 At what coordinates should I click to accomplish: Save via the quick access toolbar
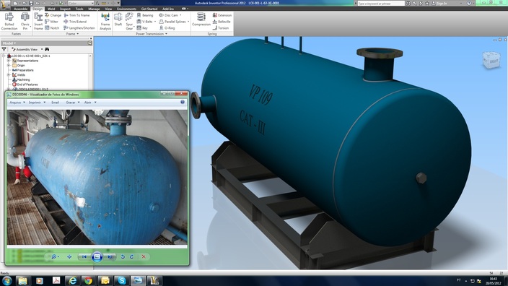31,3
